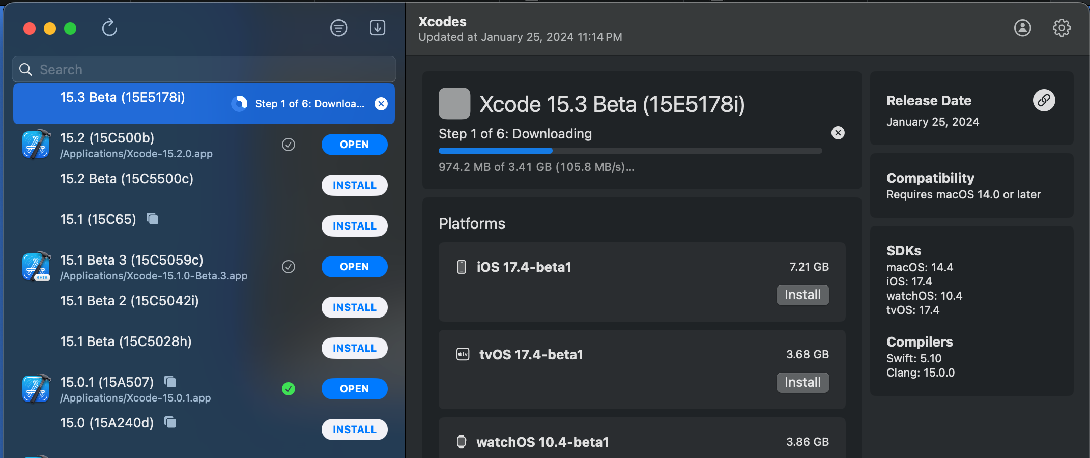This screenshot has height=458, width=1090.
Task: Click the 'January 25, 2024' release date value
Action: click(933, 122)
